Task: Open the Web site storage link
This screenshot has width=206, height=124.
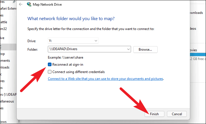Action: pos(105,79)
